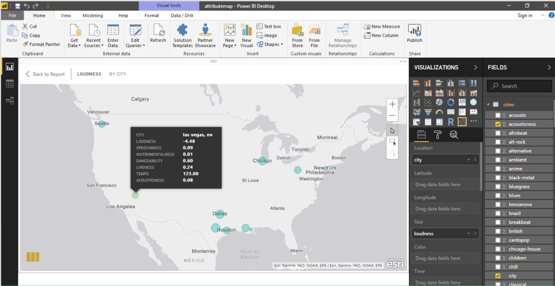Remove the city field from Location
555x286 pixels.
pyautogui.click(x=475, y=160)
